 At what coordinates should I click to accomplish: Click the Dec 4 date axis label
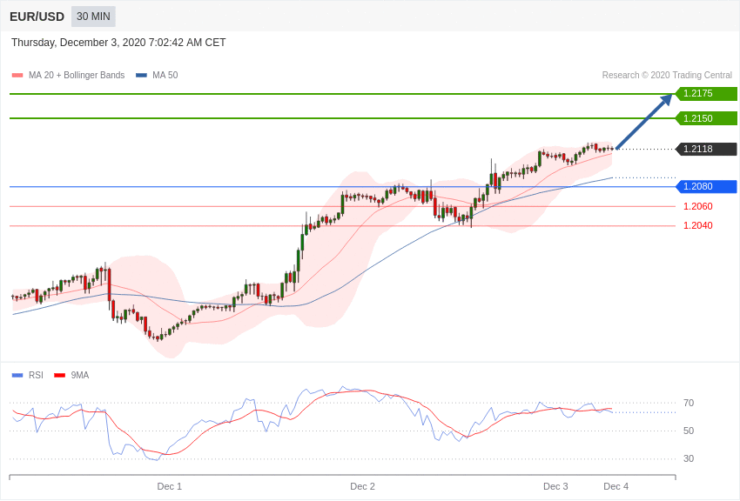tap(616, 486)
